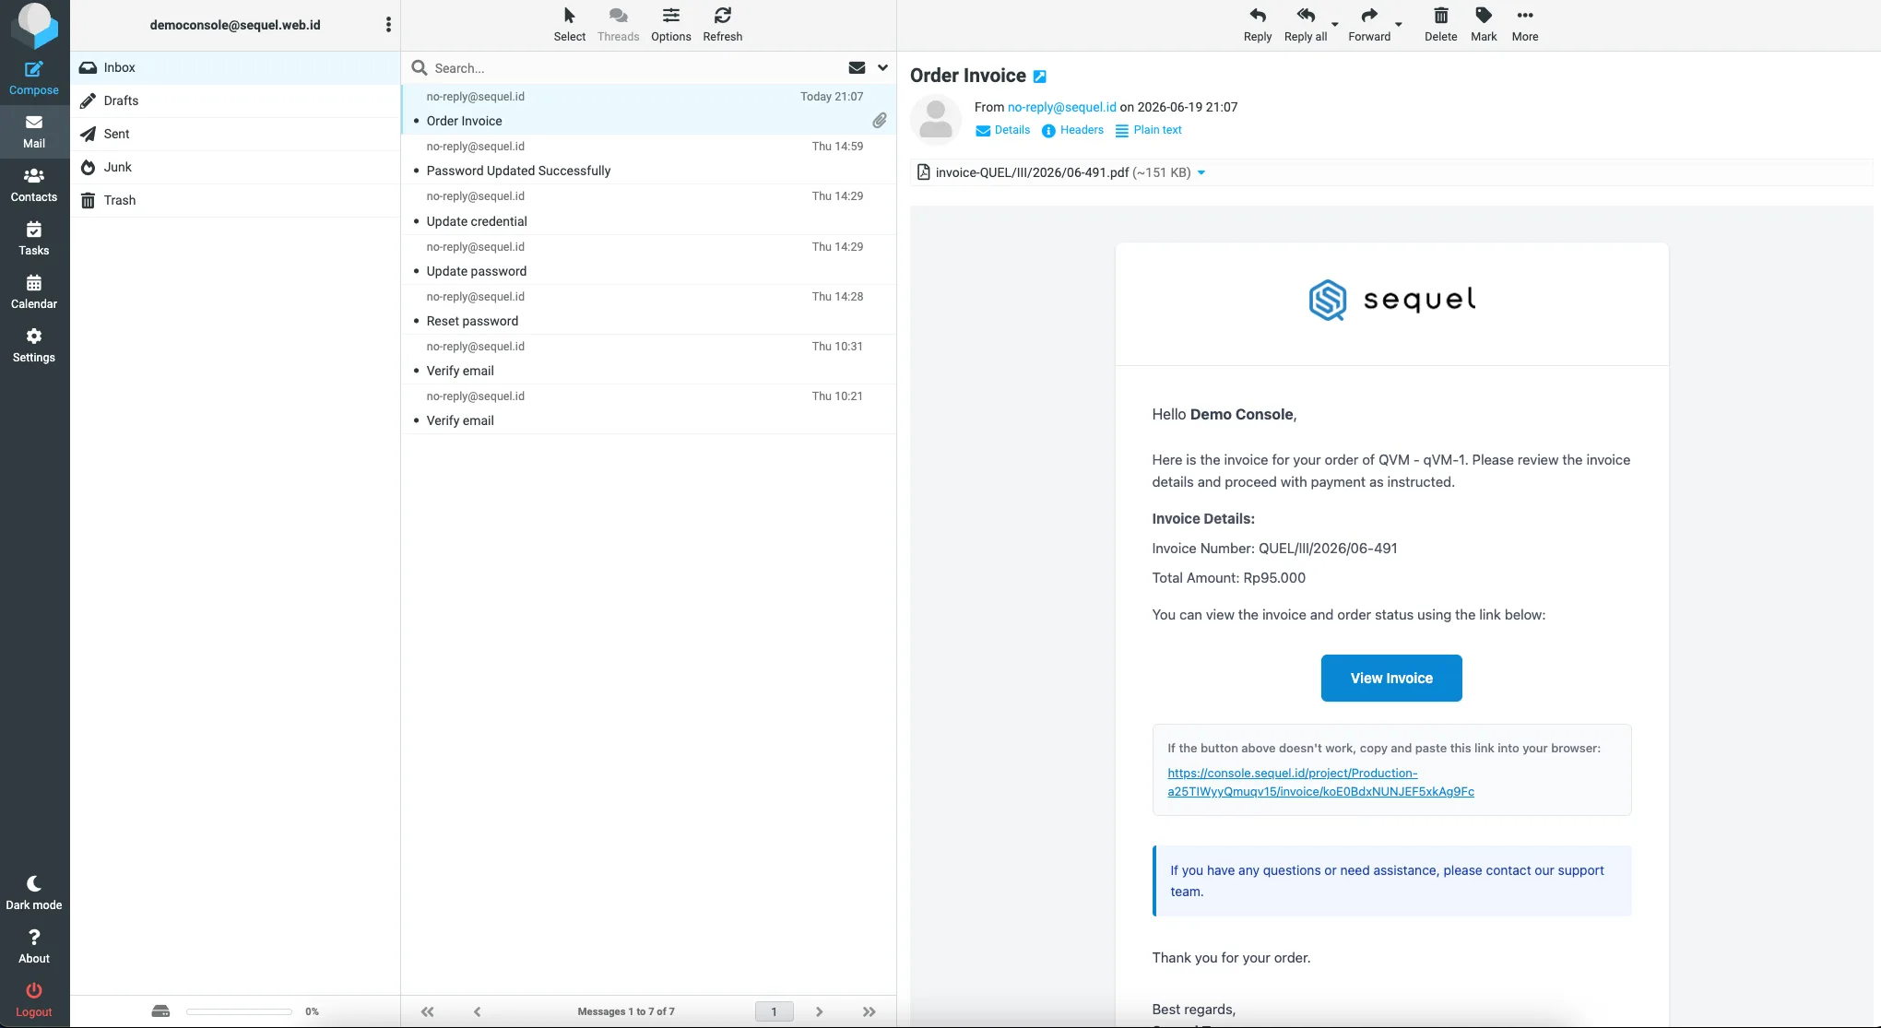Viewport: 1881px width, 1028px height.
Task: Toggle unread messages filter envelope
Action: pos(857,67)
